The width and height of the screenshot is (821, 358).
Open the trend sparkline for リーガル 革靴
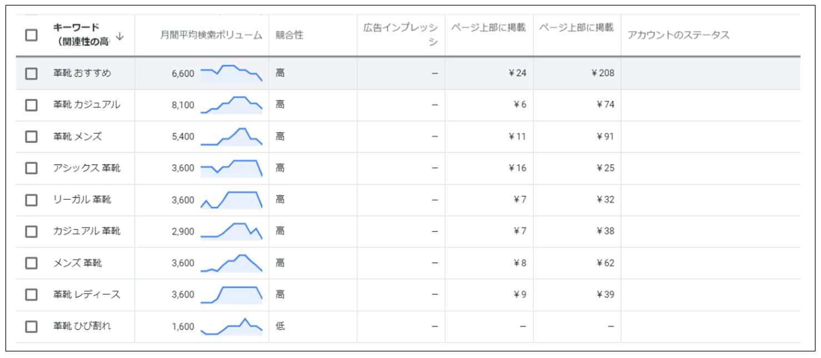pos(231,200)
